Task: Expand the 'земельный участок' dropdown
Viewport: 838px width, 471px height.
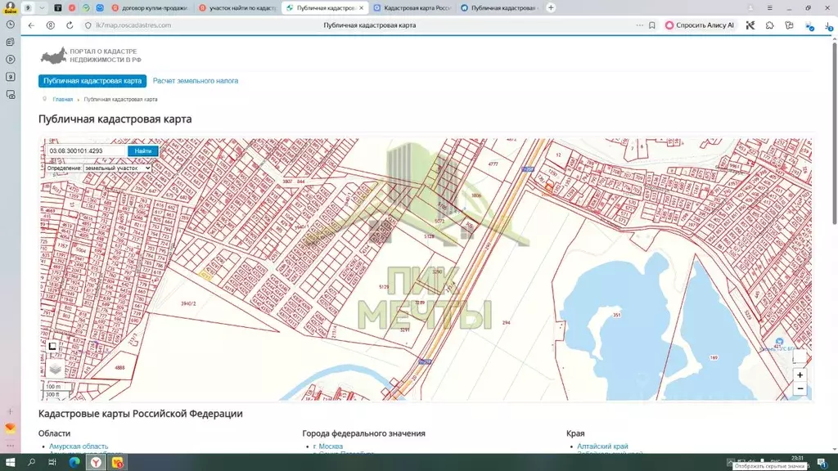Action: (117, 168)
